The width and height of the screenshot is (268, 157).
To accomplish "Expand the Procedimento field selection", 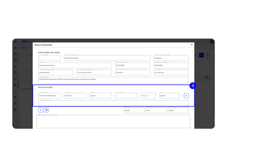I will (49, 96).
